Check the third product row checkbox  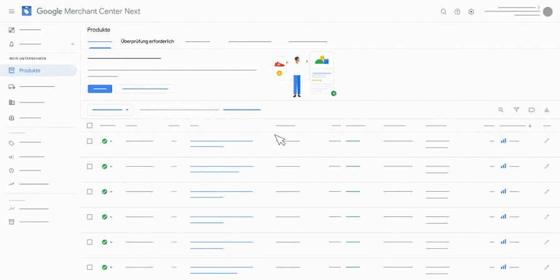89,191
